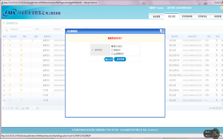
Task: Click the 未交费 status in row 14
Action: click(45, 95)
